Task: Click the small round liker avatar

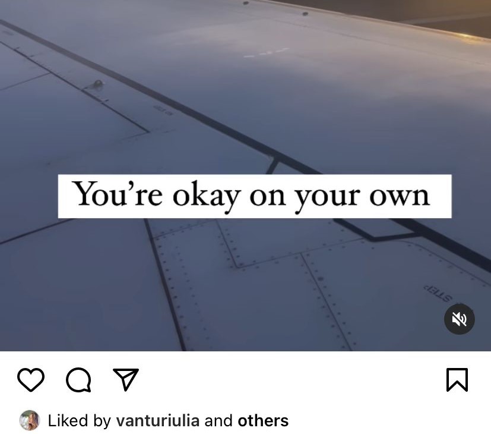Action: [30, 420]
